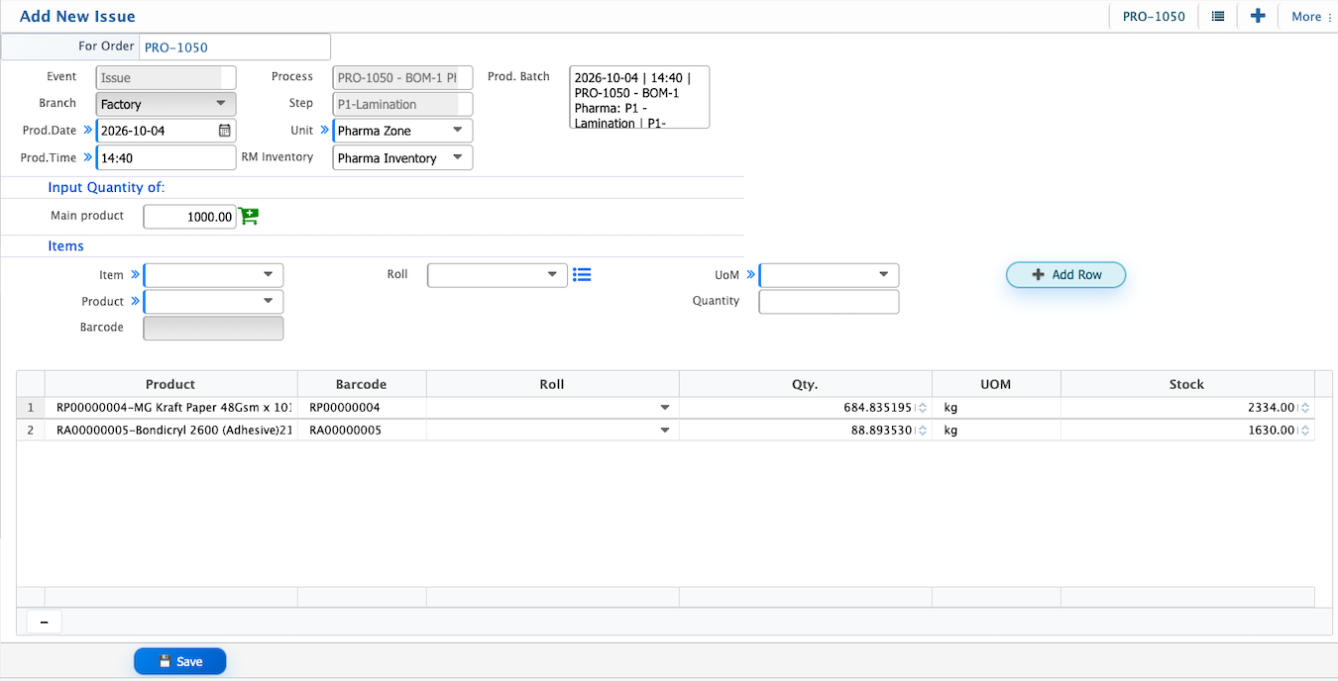Screen dimensions: 1338x681
Task: Click the green cart icon beside Main product
Action: click(249, 216)
